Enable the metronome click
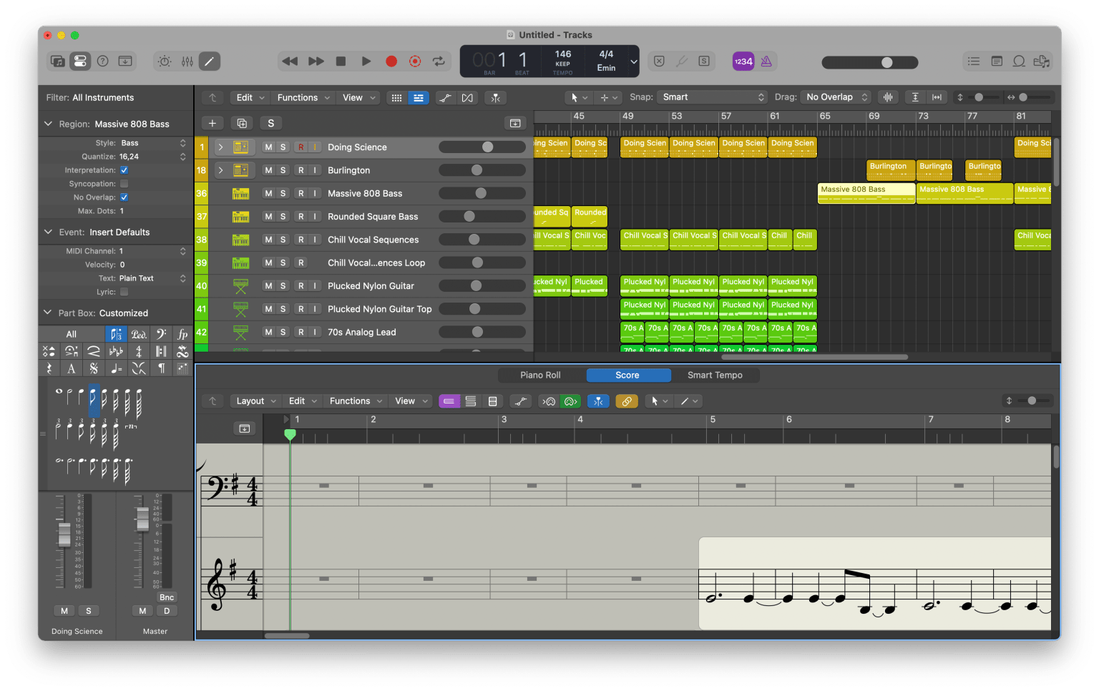 click(766, 62)
